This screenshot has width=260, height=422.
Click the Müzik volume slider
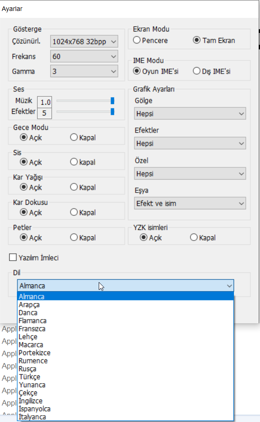pos(85,101)
